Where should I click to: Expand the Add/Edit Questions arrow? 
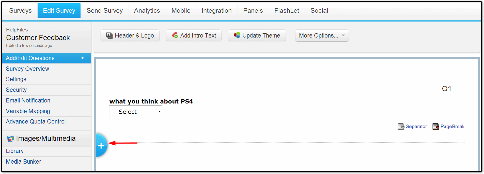(x=83, y=58)
